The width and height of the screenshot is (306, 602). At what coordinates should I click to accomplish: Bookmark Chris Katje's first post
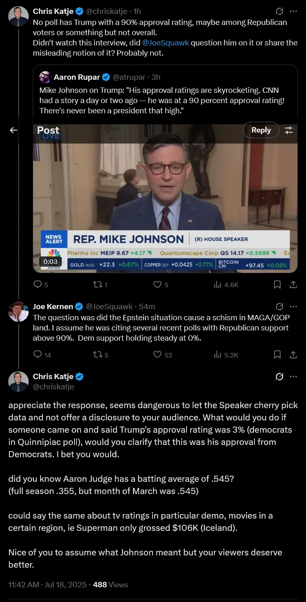click(277, 284)
